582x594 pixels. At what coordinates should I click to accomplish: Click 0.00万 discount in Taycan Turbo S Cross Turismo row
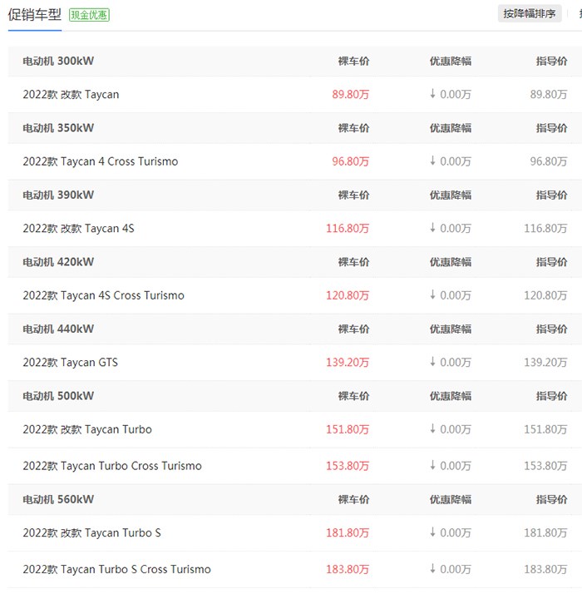pos(451,569)
